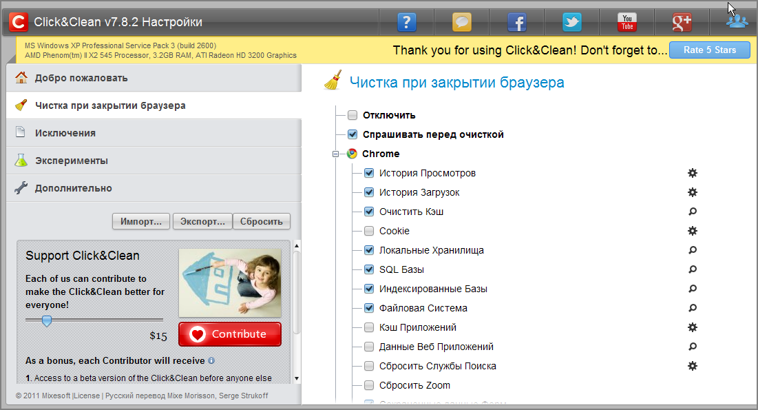Screen dimensions: 758x410
Task: Open the Исключения section
Action: (154, 133)
